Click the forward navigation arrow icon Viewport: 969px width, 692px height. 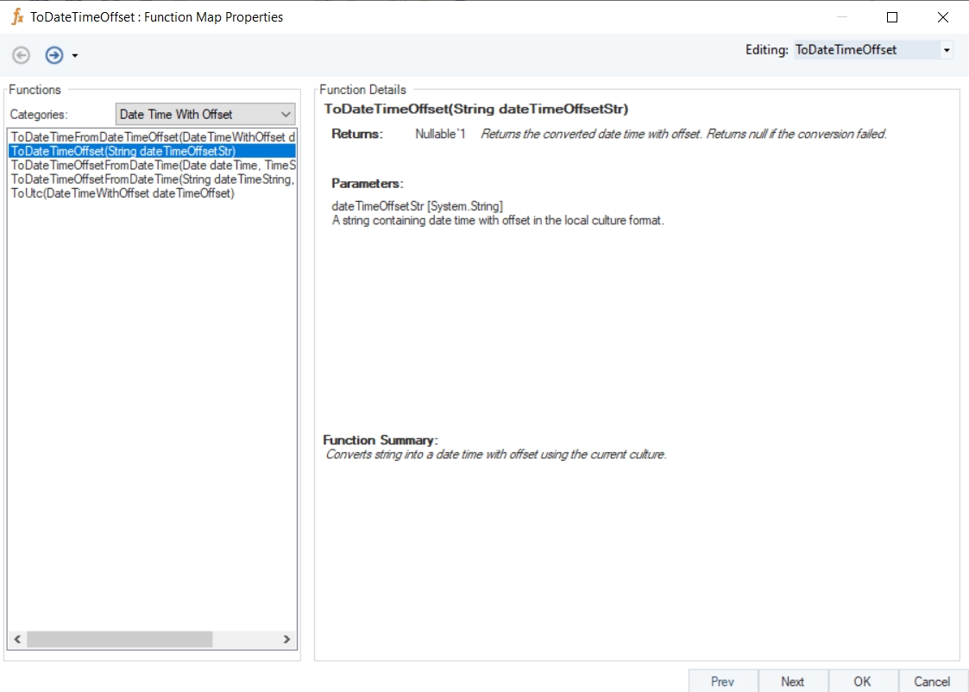point(54,55)
